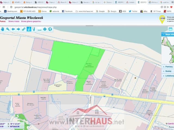Click the E: 19° 5' 27.91" coordinate readout

(14, 124)
